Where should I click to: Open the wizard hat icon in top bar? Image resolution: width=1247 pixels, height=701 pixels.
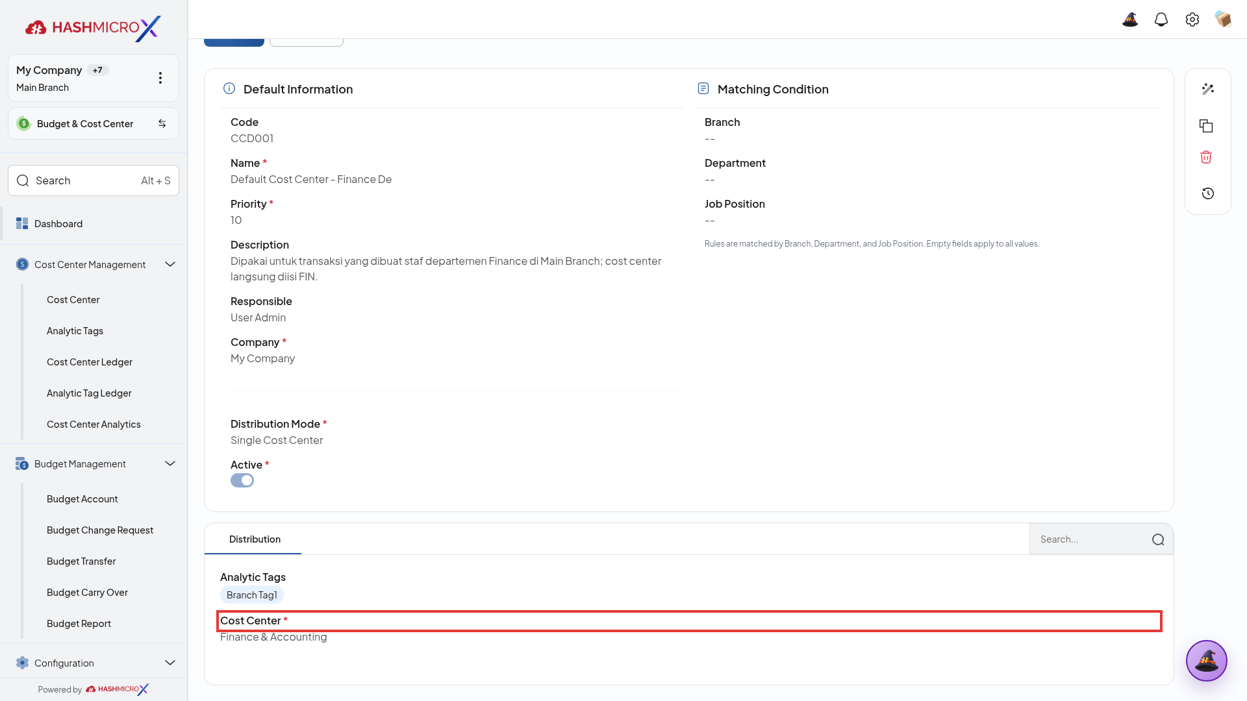(1130, 19)
